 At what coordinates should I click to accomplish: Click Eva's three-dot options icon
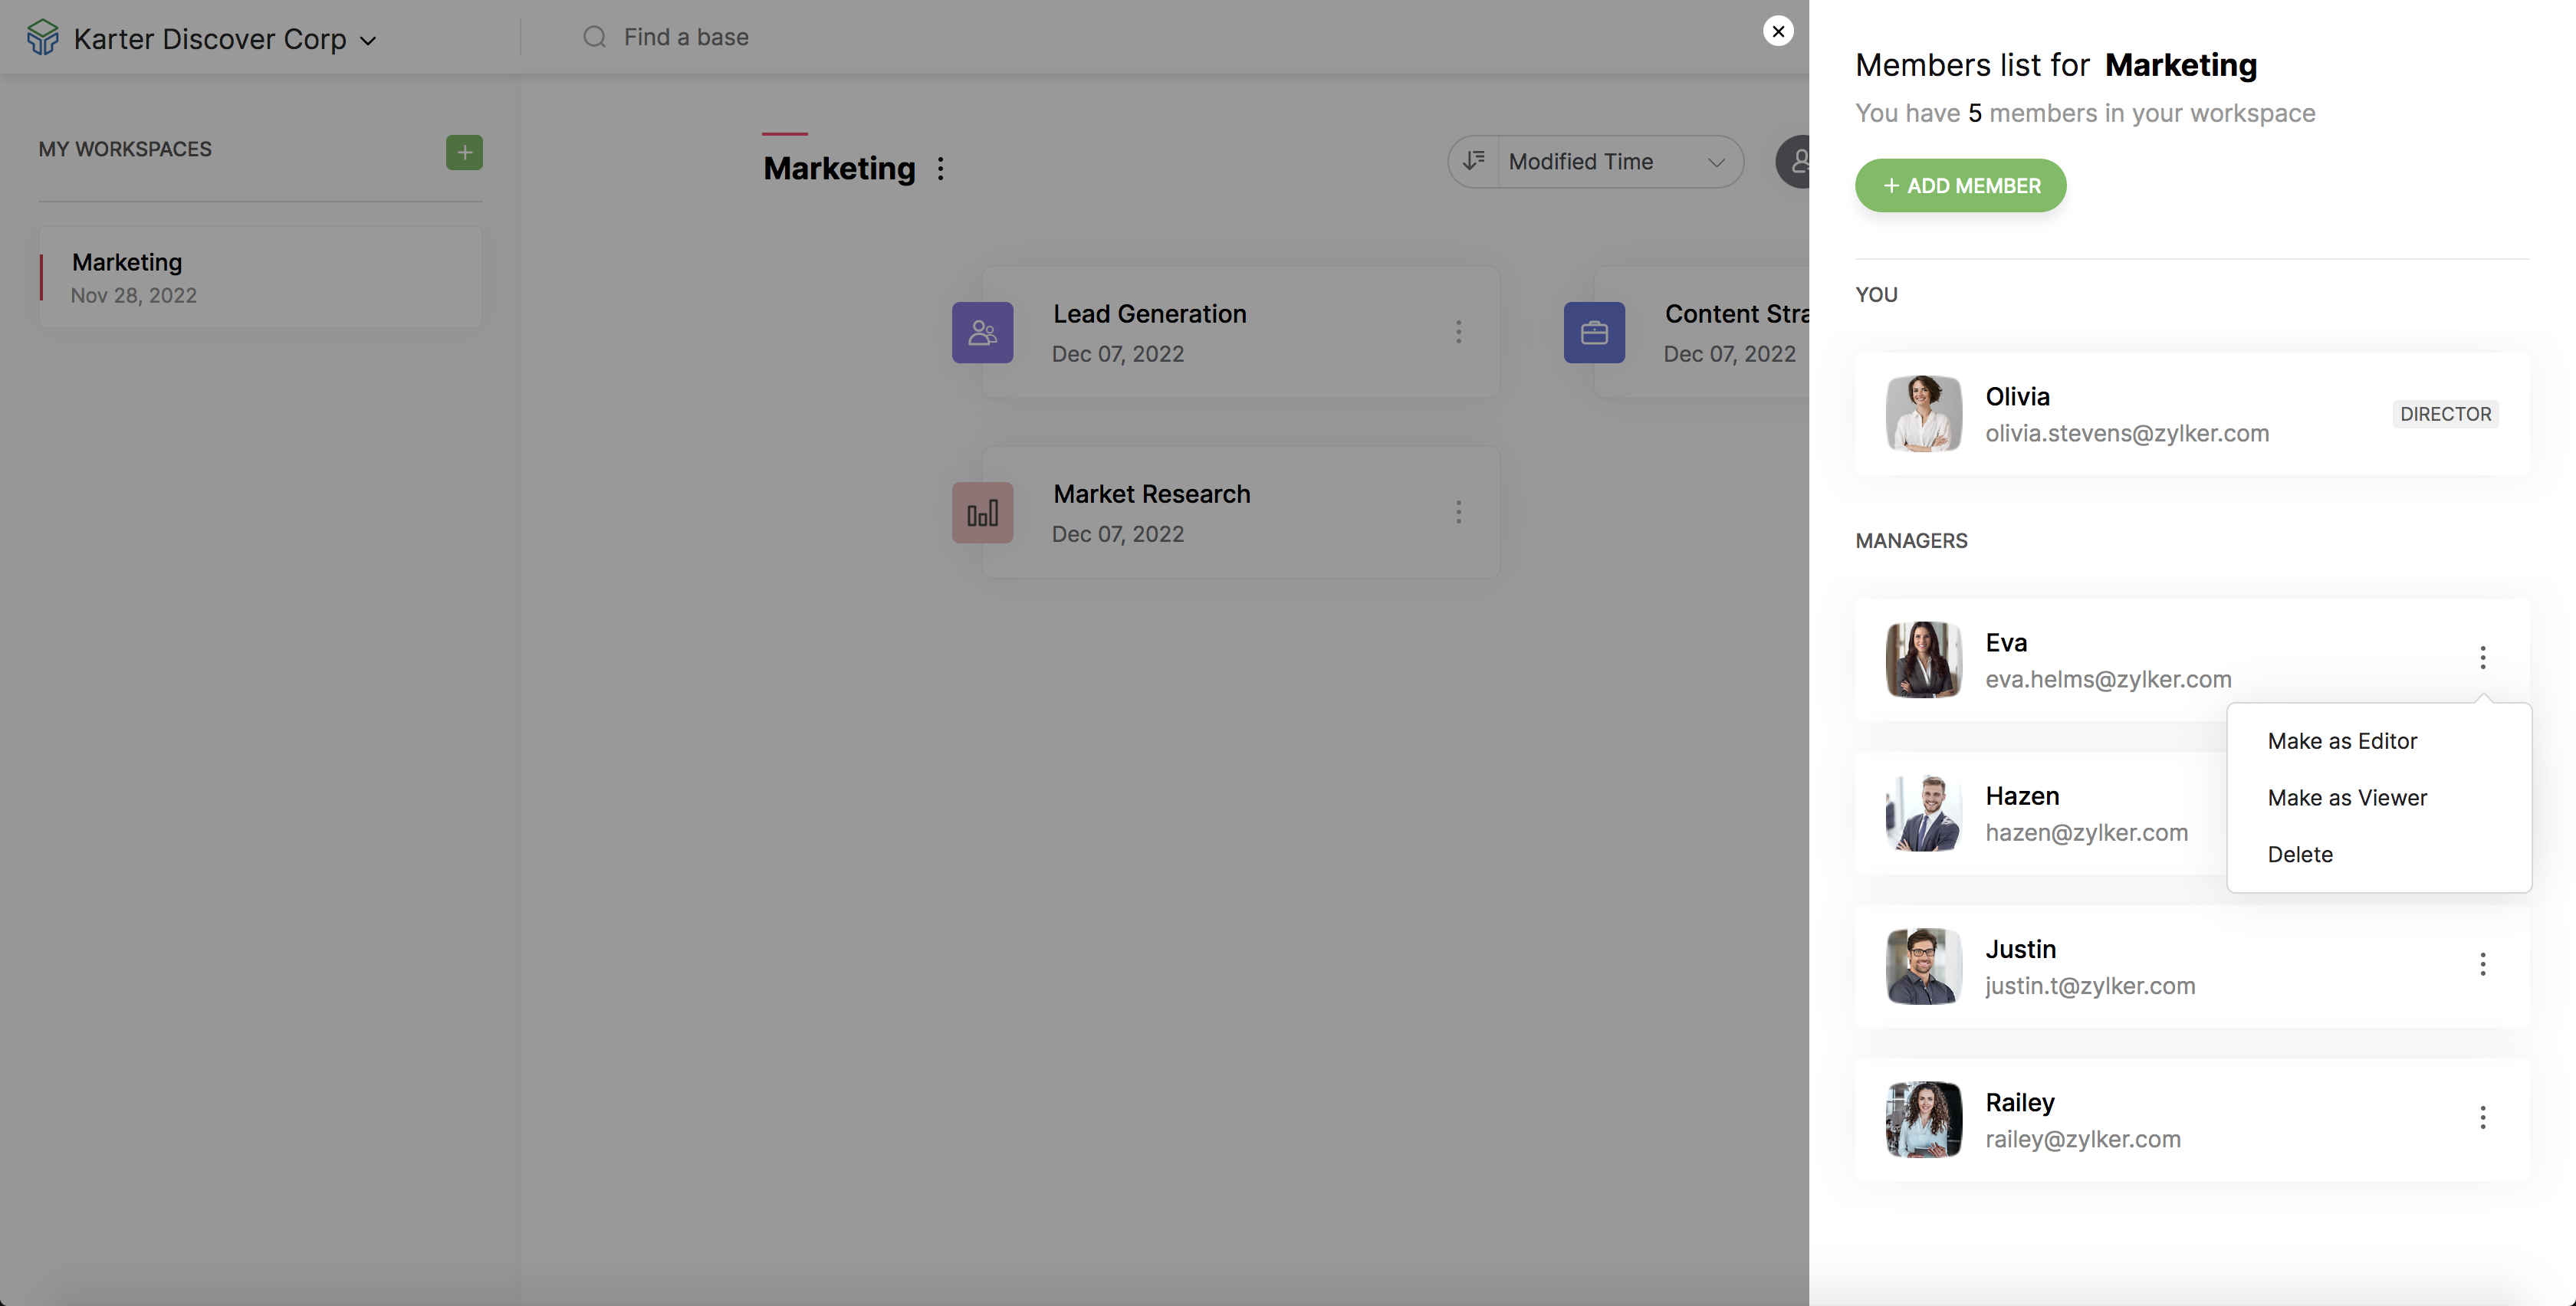coord(2482,658)
